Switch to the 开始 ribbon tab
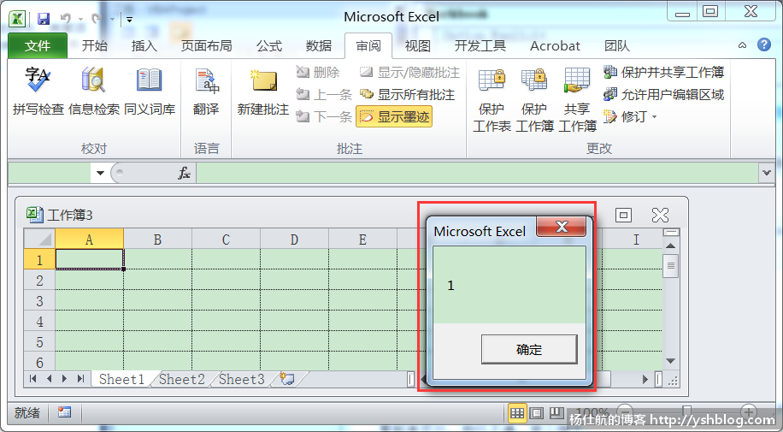Image resolution: width=783 pixels, height=432 pixels. [94, 46]
